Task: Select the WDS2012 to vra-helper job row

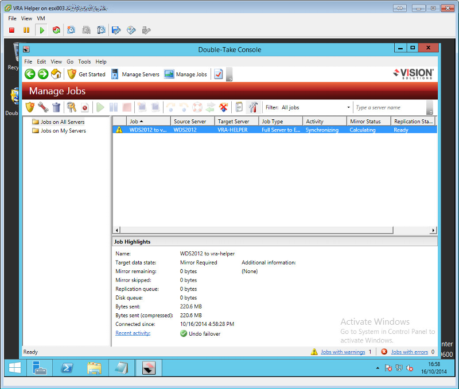Action: click(275, 130)
